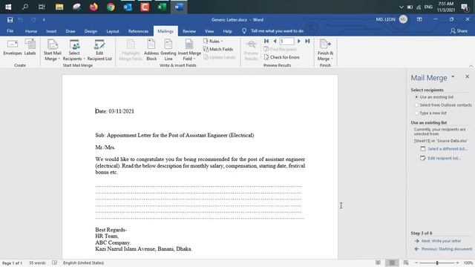The height and width of the screenshot is (267, 475).
Task: Go to first record
Action: click(266, 41)
